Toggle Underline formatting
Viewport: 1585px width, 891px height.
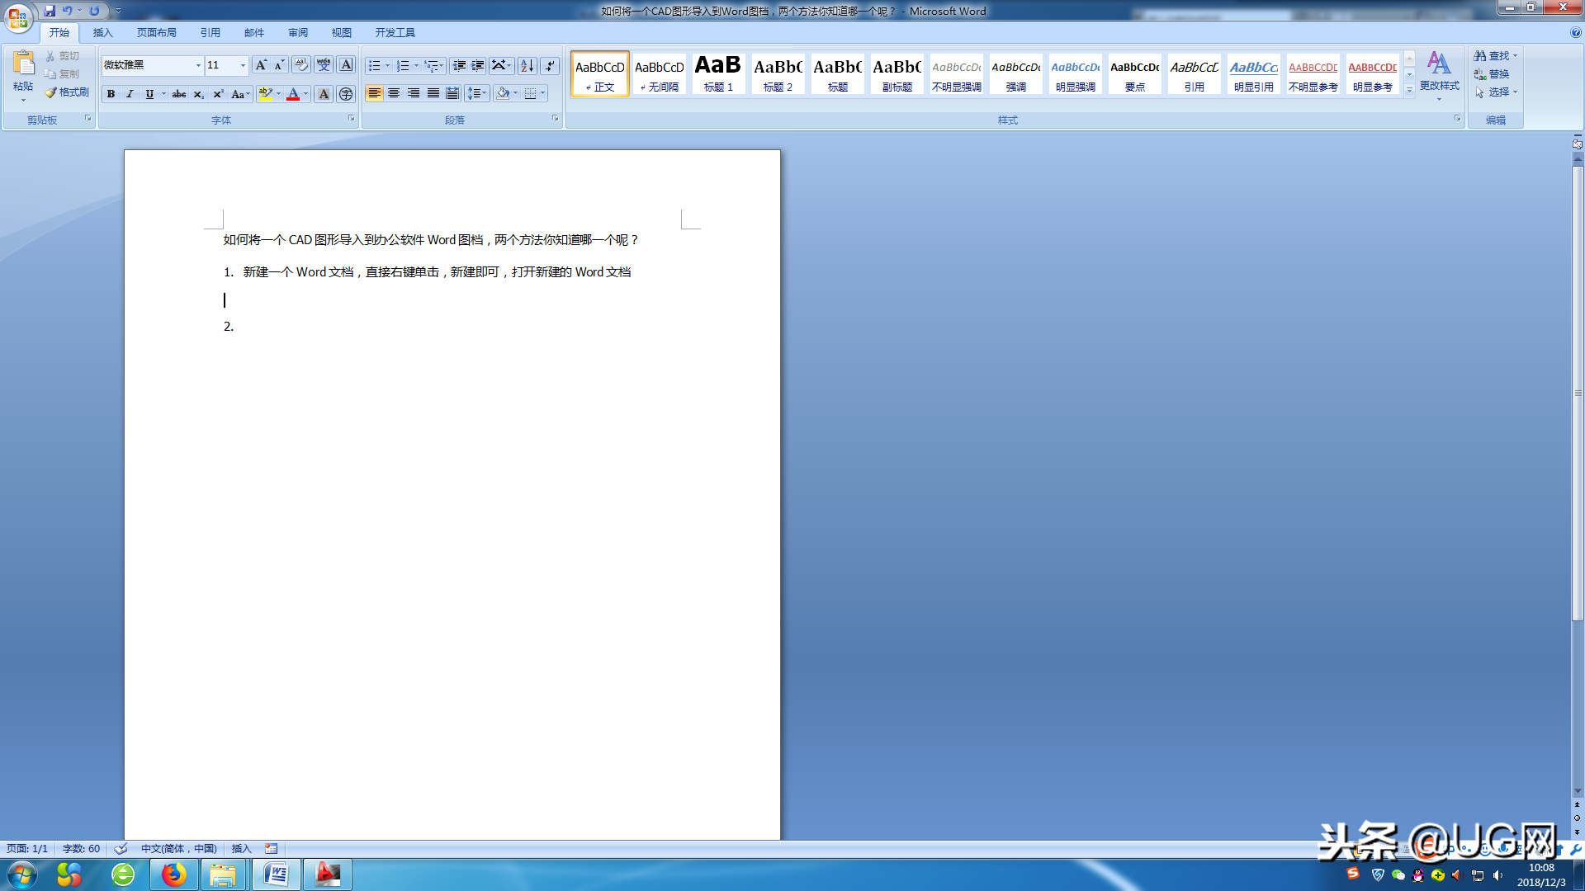149,94
